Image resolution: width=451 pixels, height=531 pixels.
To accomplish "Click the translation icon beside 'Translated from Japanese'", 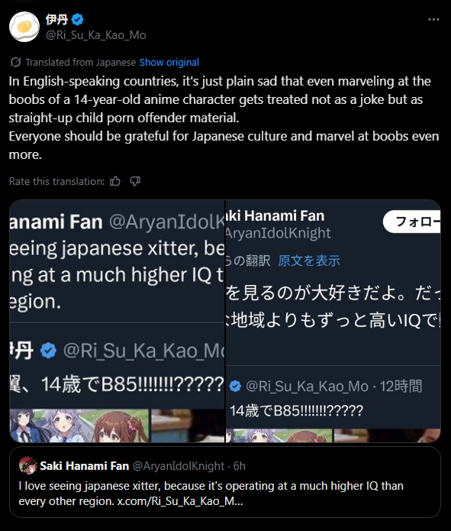I will (x=15, y=63).
